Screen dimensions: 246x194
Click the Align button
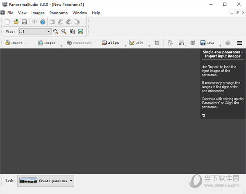point(110,43)
